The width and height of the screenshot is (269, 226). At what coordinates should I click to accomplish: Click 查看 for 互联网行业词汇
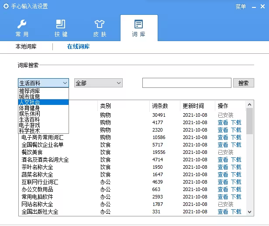[223, 182]
